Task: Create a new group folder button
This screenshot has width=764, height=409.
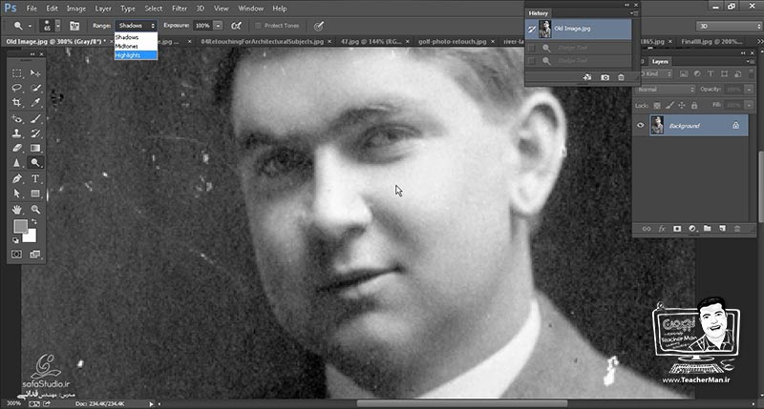Action: (708, 229)
